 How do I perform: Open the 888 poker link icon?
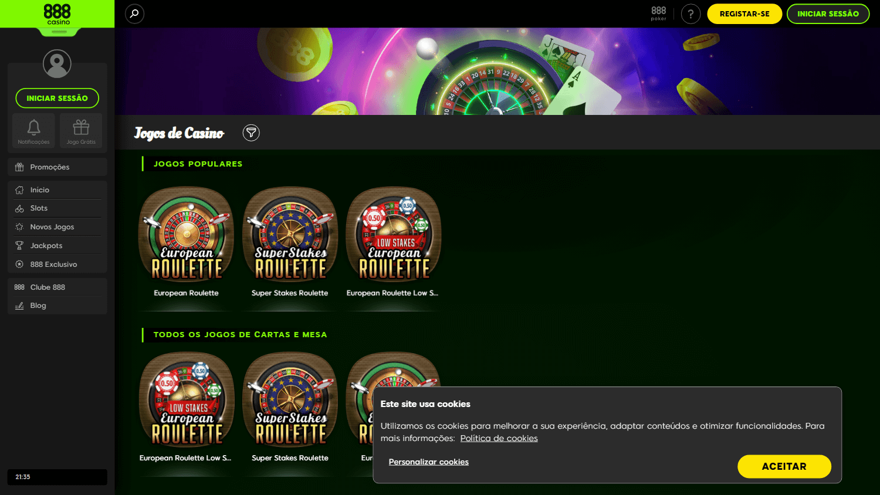(658, 13)
